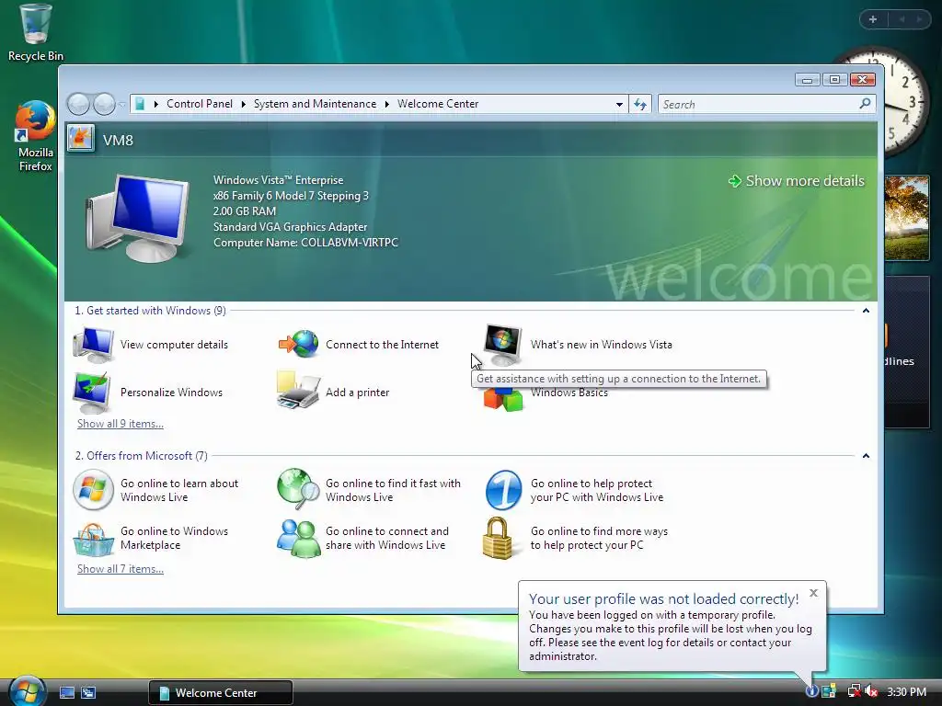This screenshot has height=706, width=942.
Task: Click Go online to help protect your PC text
Action: pos(596,490)
